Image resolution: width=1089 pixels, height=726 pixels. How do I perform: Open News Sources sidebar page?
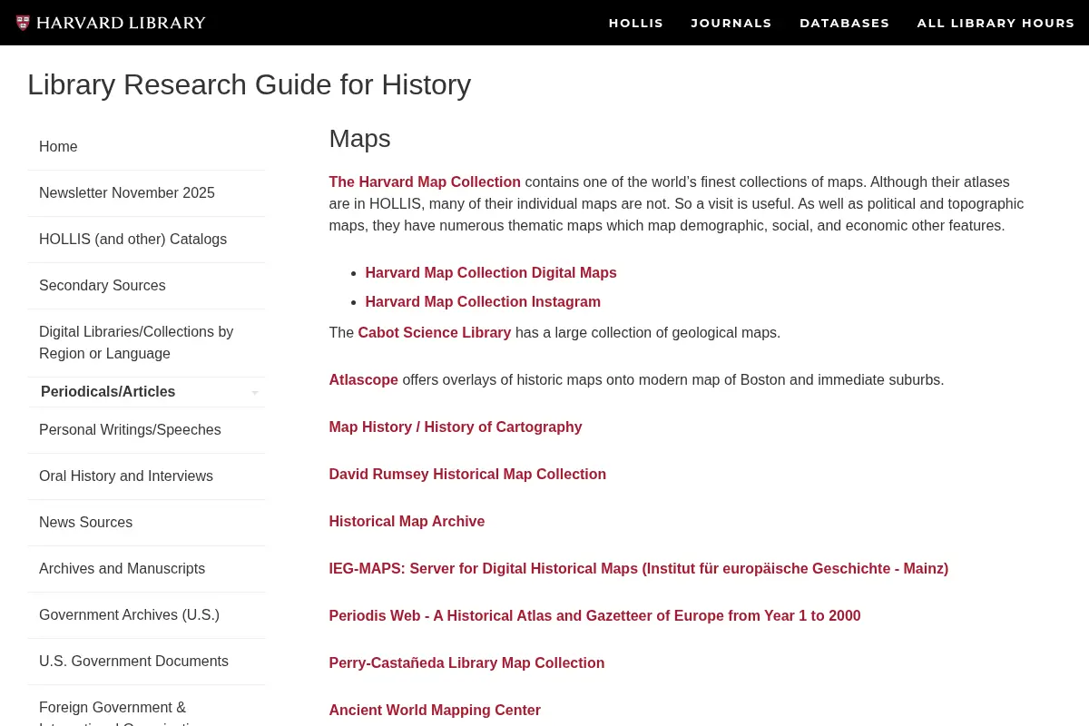146,523
